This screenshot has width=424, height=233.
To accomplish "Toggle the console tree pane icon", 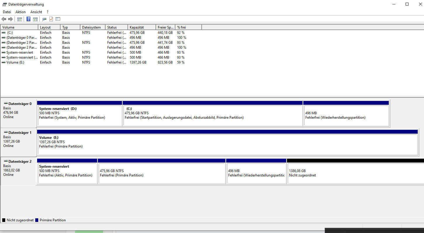I will [19, 19].
